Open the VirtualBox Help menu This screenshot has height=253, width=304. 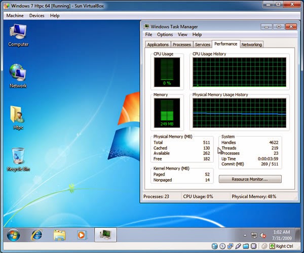pos(55,16)
